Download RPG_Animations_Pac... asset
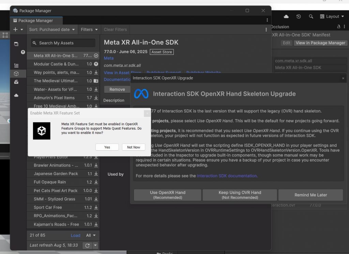 click(x=96, y=216)
